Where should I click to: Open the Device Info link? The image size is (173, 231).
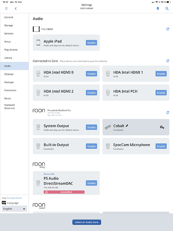[49, 174]
